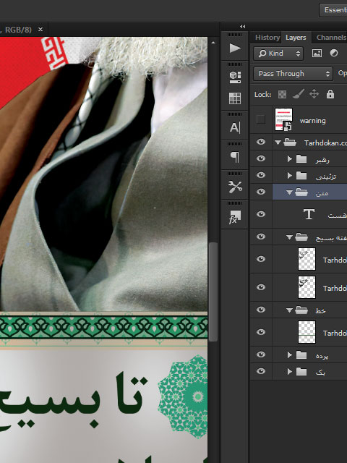Screen dimensions: 347x463
Task: Hide the پرده group
Action: [261, 354]
